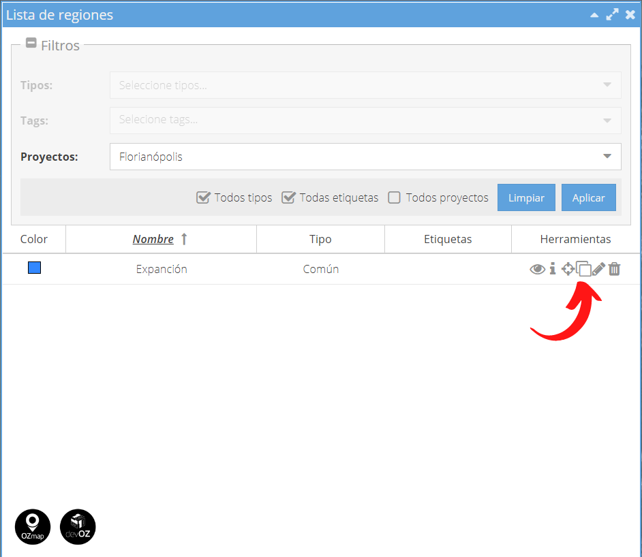
Task: Edit Expanción region with pencil icon
Action: 598,269
